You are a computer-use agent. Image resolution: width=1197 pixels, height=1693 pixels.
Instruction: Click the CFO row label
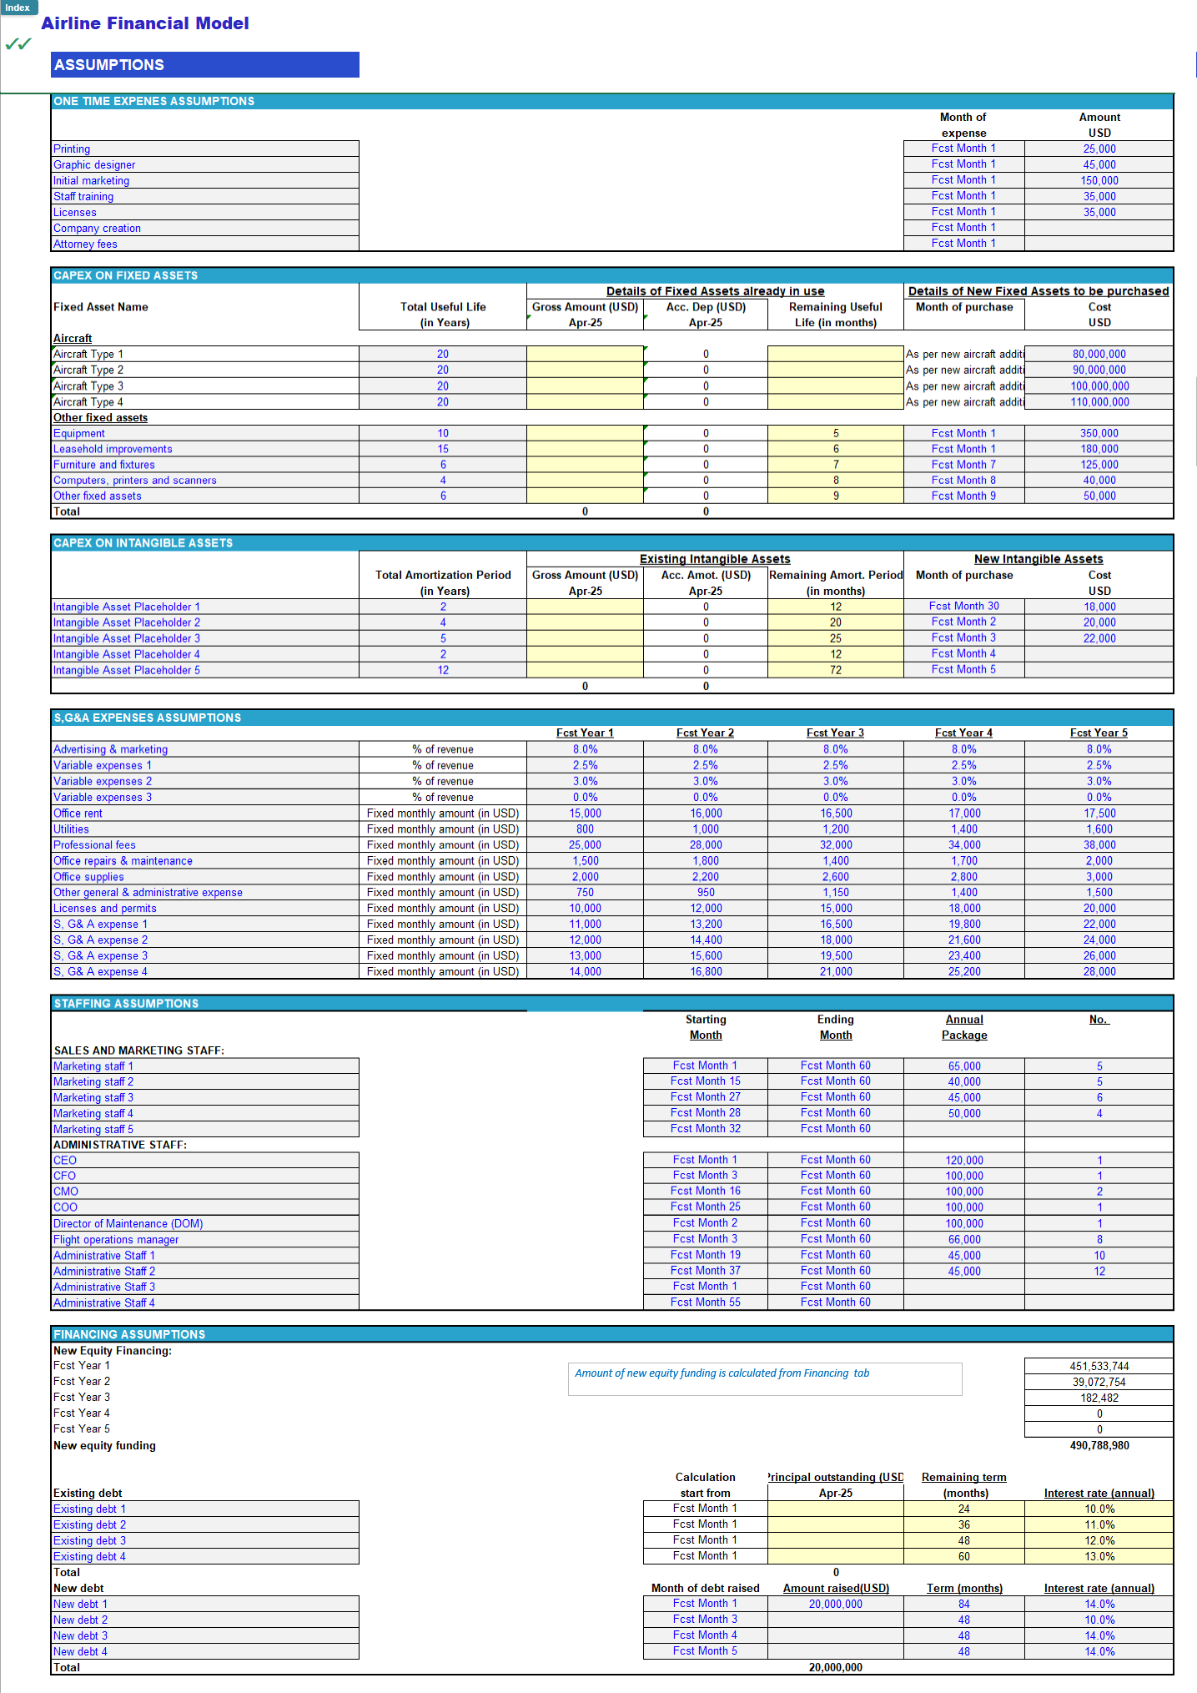(x=205, y=1177)
